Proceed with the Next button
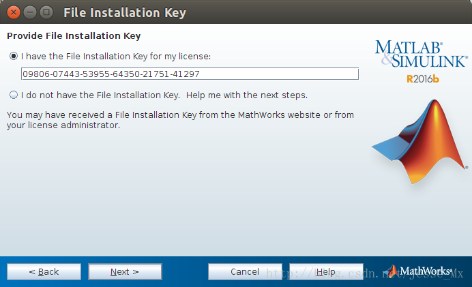The width and height of the screenshot is (472, 287). coord(125,271)
